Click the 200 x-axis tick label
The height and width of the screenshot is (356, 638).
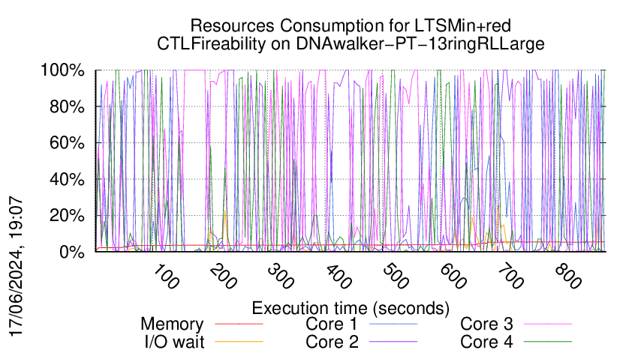point(224,277)
